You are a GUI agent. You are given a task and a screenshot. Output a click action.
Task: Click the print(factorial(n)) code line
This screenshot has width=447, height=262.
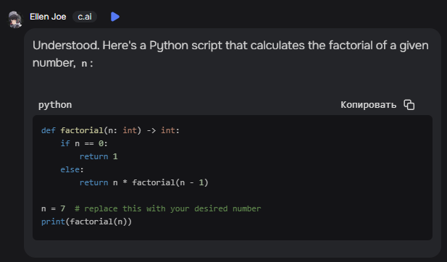coord(87,222)
